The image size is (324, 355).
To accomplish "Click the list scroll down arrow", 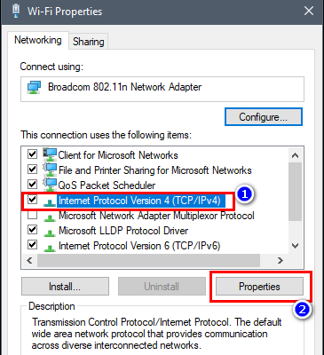I will 295,246.
